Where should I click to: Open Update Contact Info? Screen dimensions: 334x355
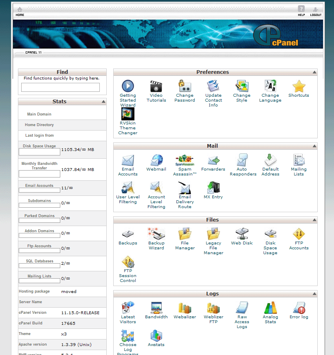pos(213,86)
